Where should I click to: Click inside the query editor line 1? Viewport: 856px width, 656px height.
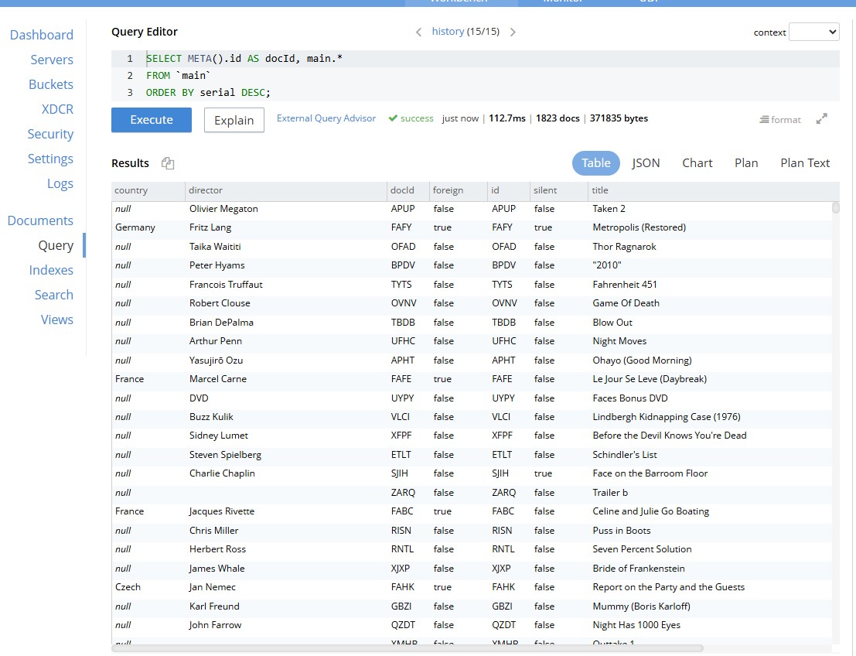476,59
